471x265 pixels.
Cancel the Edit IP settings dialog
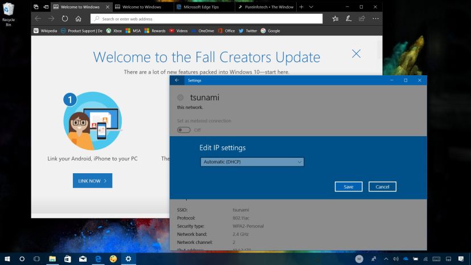(382, 186)
